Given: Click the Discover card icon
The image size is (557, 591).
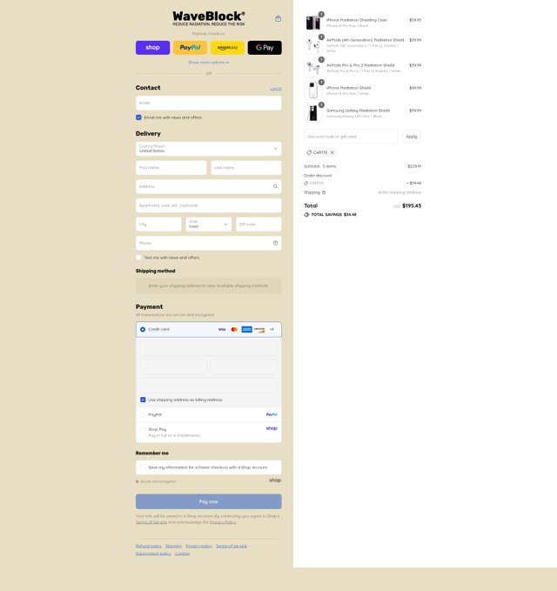Looking at the screenshot, I should [x=258, y=329].
